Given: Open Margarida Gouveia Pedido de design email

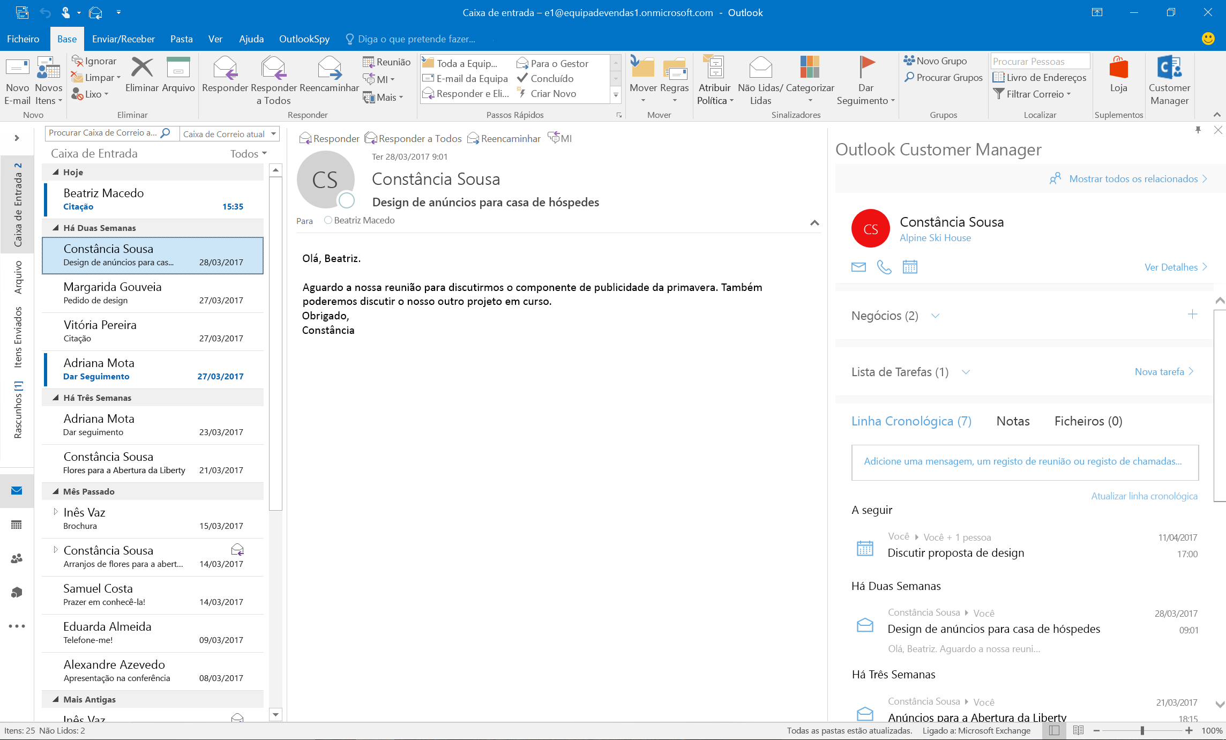Looking at the screenshot, I should pyautogui.click(x=153, y=293).
